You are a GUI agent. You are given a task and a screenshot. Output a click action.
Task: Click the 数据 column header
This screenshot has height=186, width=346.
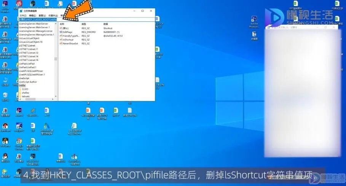(106, 24)
